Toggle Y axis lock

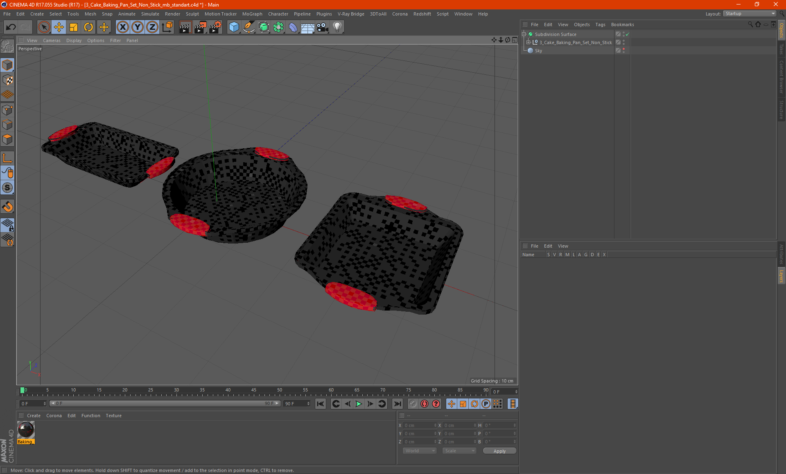[138, 27]
